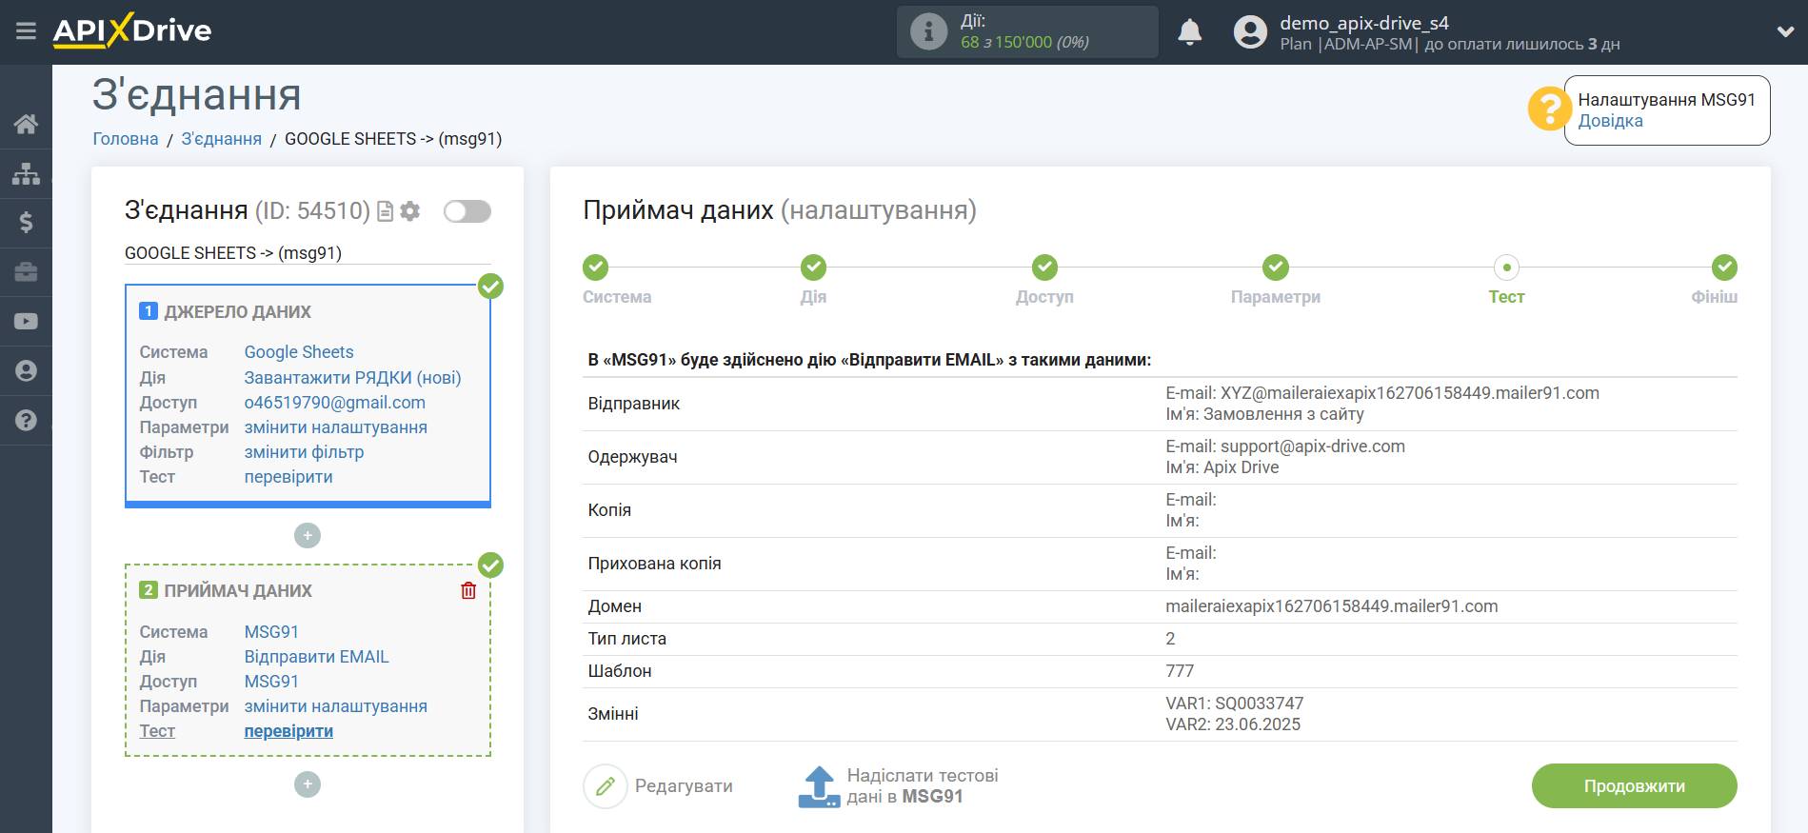Open Відправити EMAIL action link

[x=316, y=657]
